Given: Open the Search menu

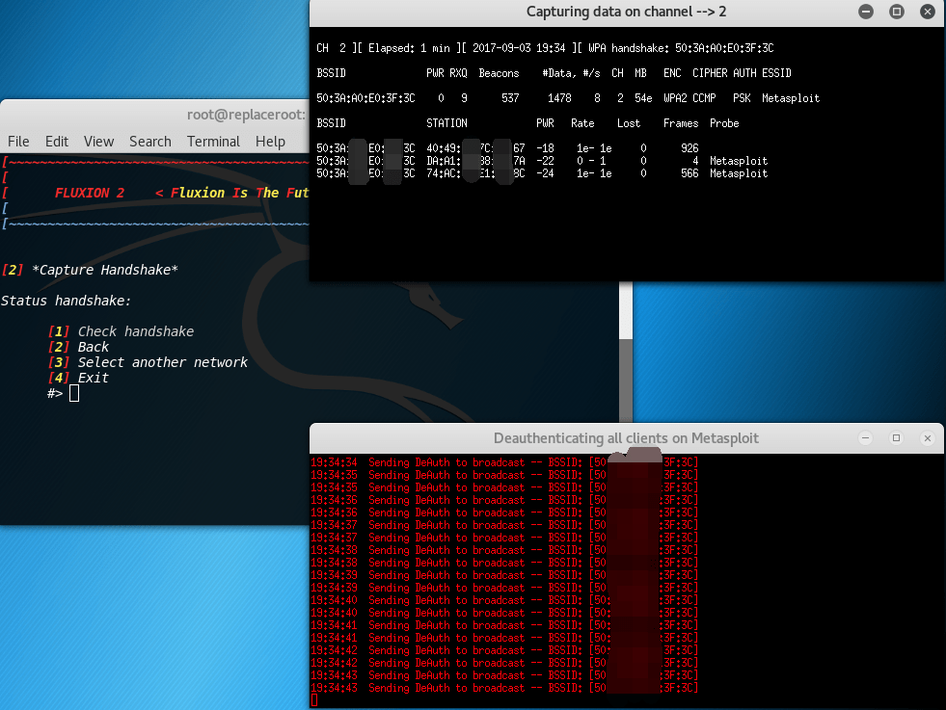Looking at the screenshot, I should click(149, 141).
